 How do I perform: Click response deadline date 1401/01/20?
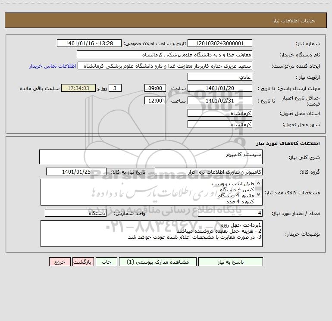click(220, 88)
